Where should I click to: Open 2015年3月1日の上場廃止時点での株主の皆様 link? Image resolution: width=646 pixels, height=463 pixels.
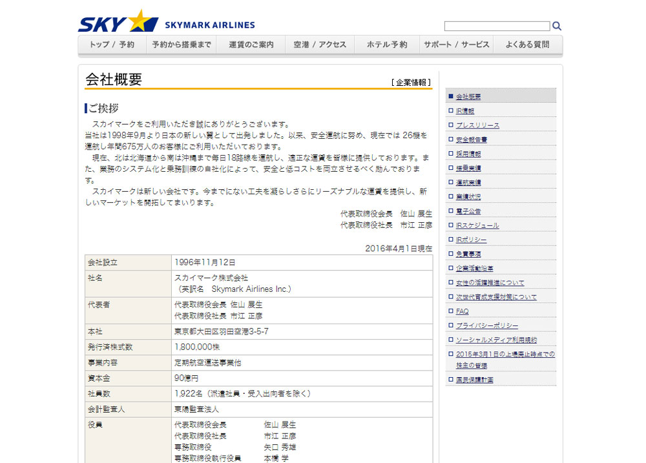pyautogui.click(x=505, y=360)
